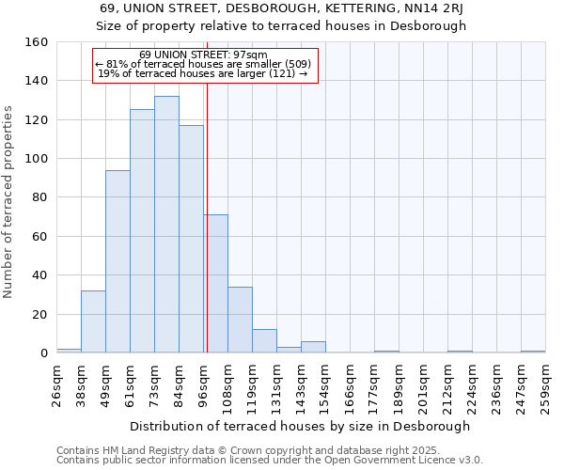Click the bar between 84sqm and 96sqm
Screen dimensions: 564x470
pos(191,240)
